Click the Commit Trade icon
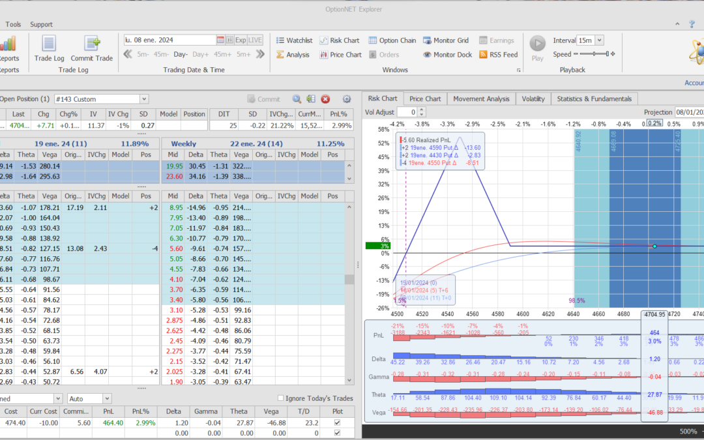The height and width of the screenshot is (440, 704). click(92, 48)
